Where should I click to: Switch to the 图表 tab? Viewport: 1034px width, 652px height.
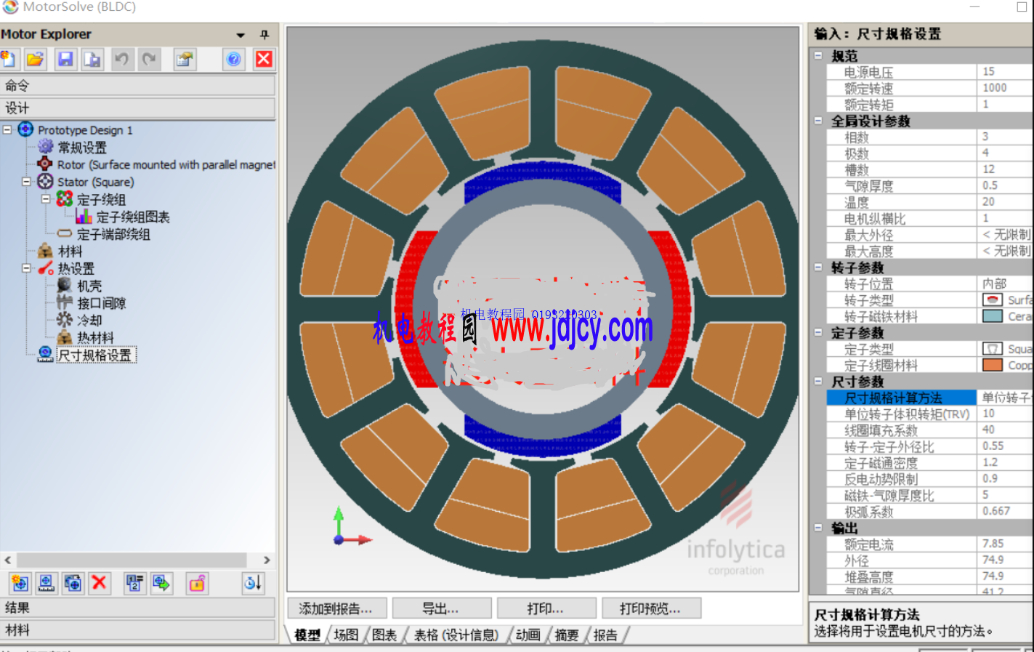point(384,635)
